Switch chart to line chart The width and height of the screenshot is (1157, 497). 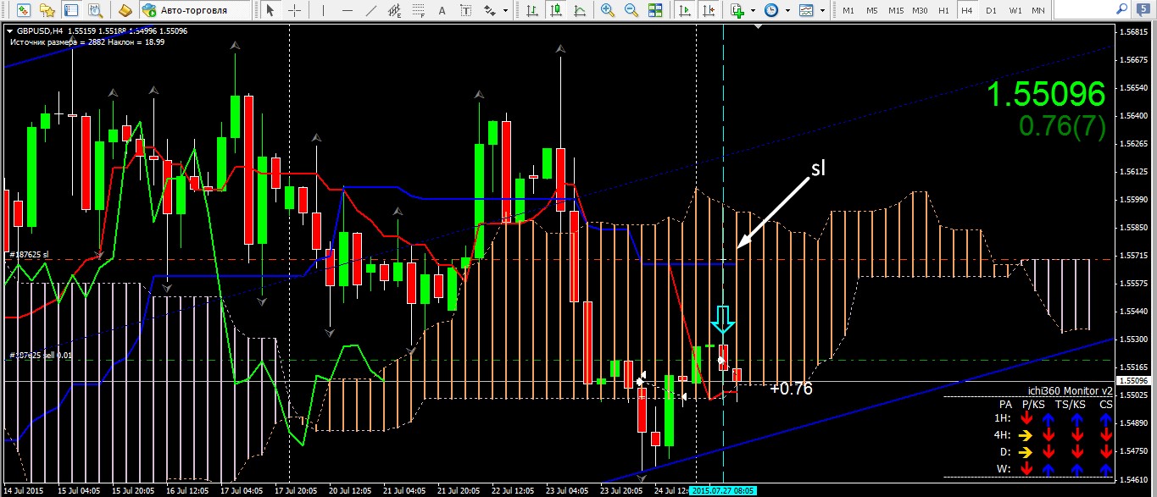tap(579, 10)
